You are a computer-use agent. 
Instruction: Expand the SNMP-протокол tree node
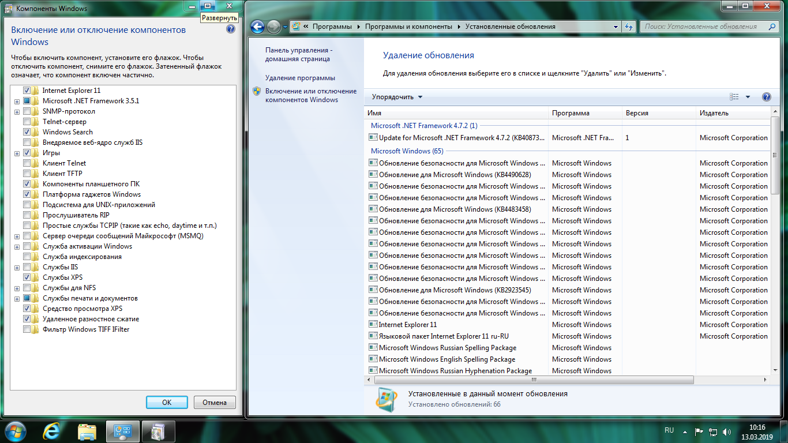(17, 112)
